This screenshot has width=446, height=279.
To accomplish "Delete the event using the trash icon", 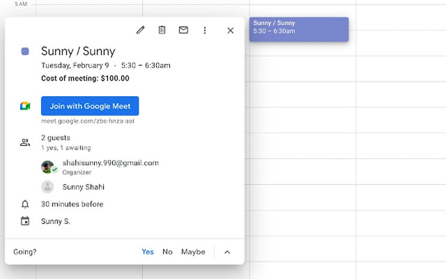I will (x=162, y=30).
